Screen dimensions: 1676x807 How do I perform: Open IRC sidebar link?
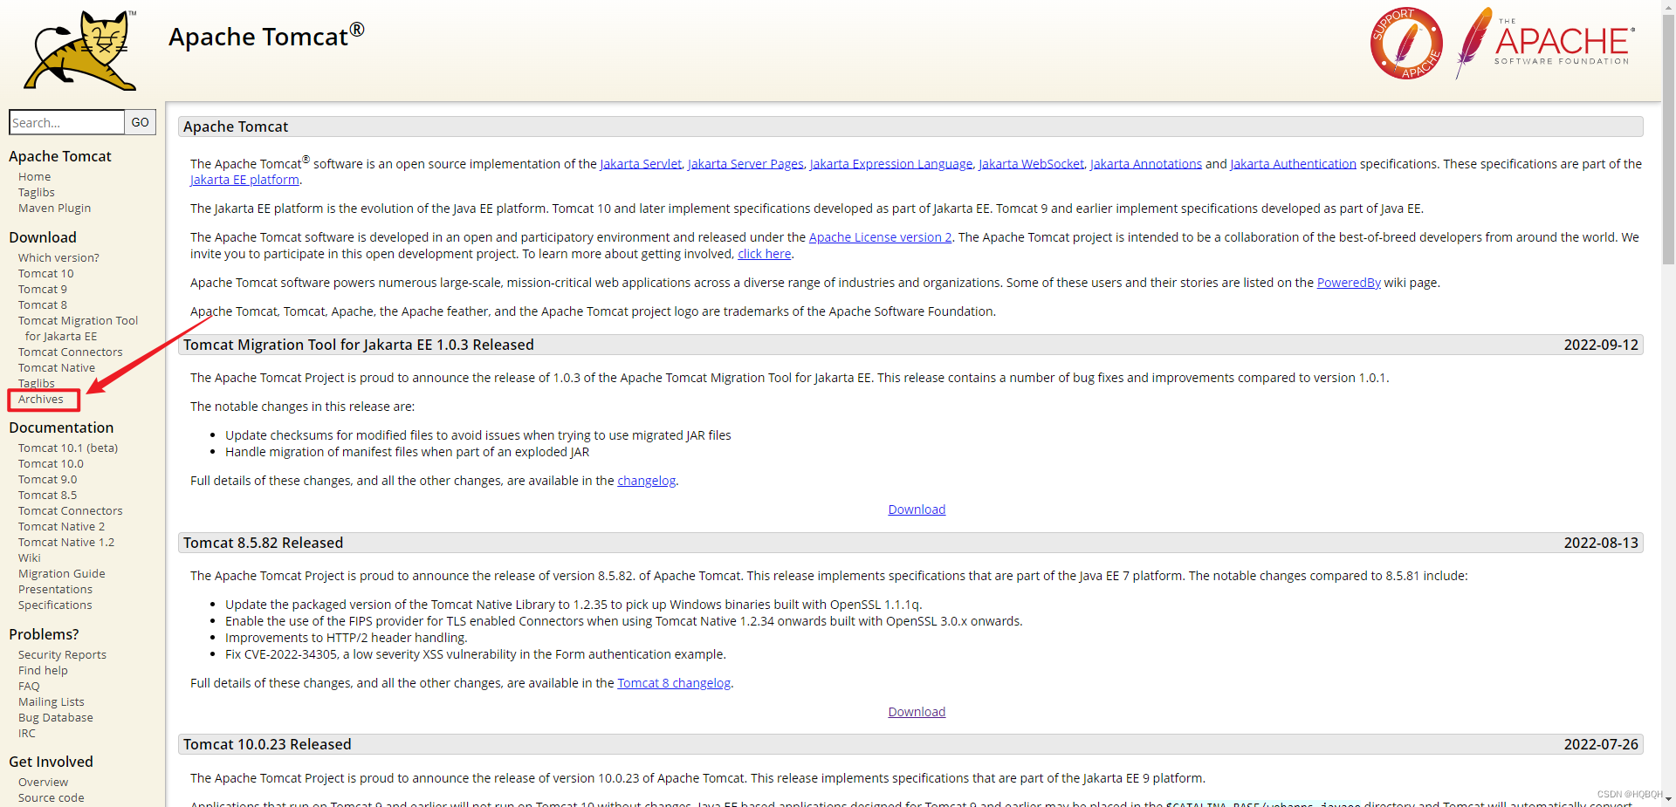27,733
